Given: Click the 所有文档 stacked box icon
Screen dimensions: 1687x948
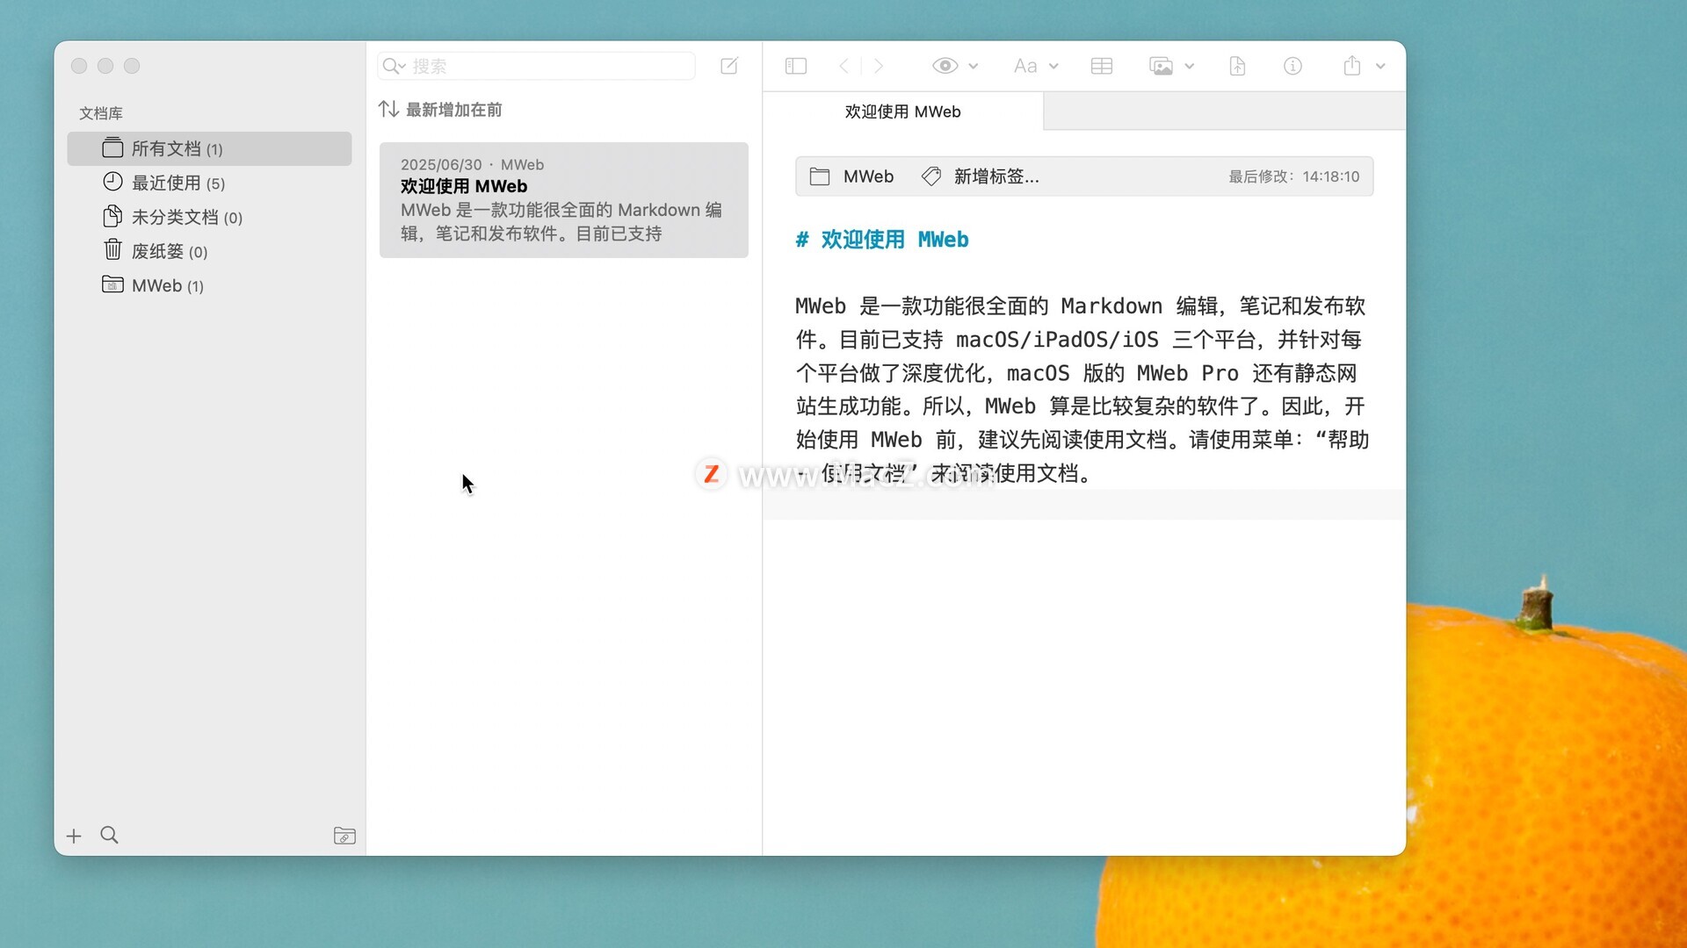Looking at the screenshot, I should [112, 147].
